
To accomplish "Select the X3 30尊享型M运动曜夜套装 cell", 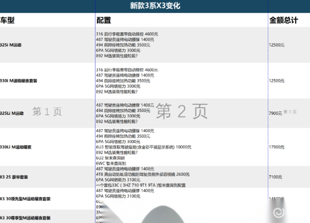I will click(26, 218).
